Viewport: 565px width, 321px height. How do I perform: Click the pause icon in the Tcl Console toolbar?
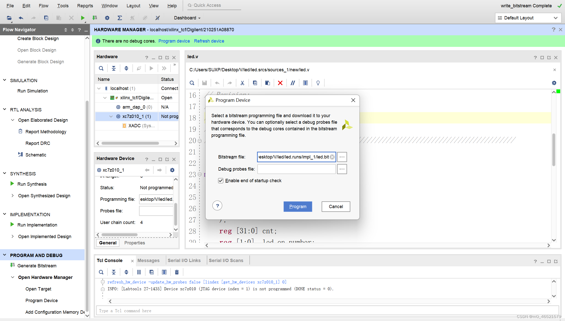[x=139, y=272]
